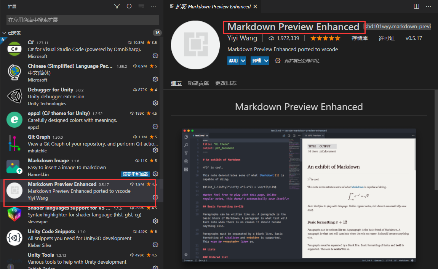Switch to the 更改日志 changelog tab

click(226, 83)
